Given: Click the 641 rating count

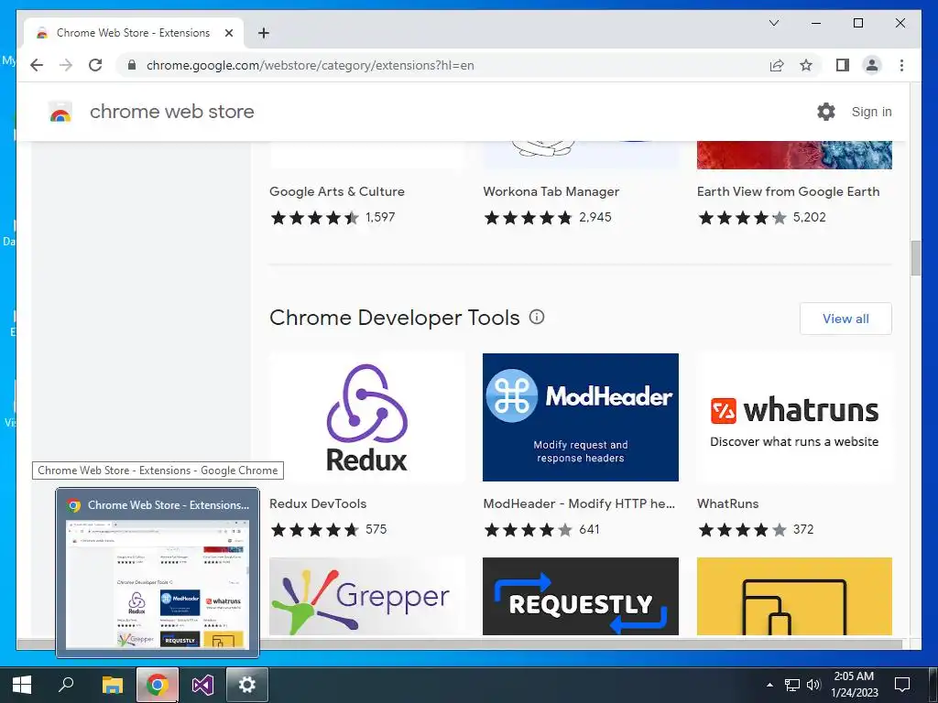Looking at the screenshot, I should point(589,529).
